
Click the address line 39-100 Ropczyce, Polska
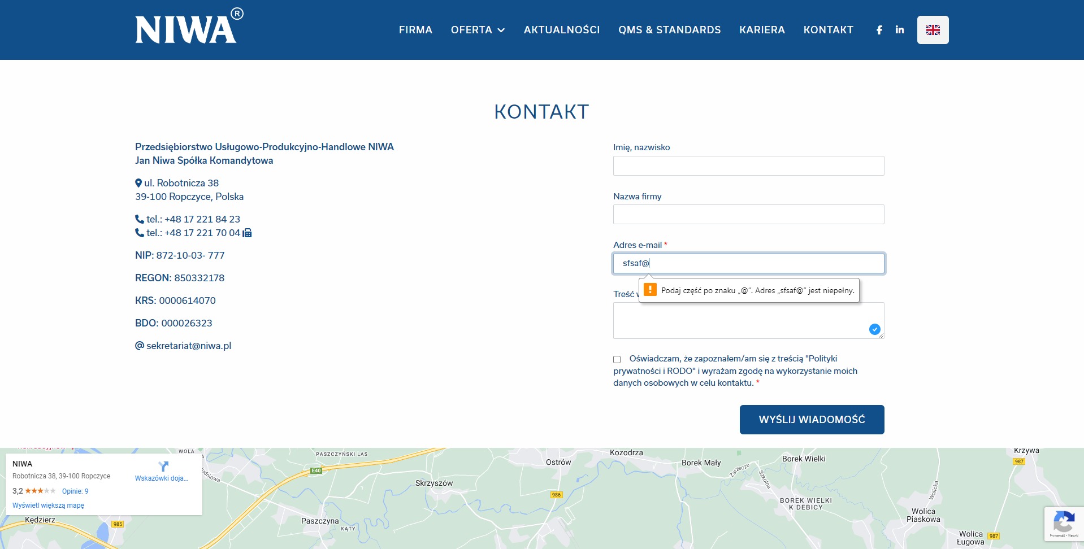click(x=189, y=197)
